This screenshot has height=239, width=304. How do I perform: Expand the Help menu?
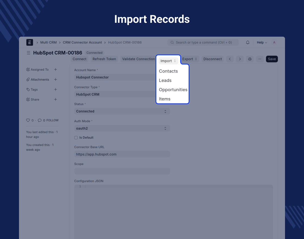(262, 42)
